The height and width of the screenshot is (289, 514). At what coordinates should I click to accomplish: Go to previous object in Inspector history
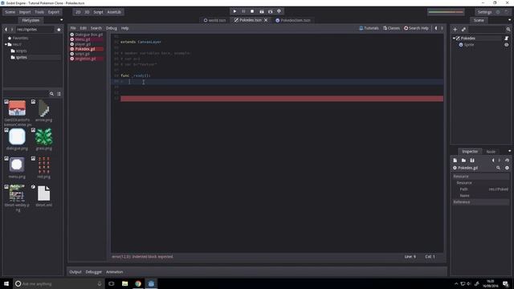coord(493,161)
